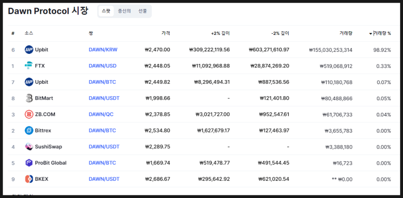
Task: Switch to the 종신의 tab
Action: coord(124,11)
